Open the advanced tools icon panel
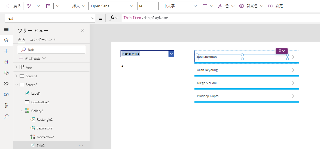320x149 pixels. (6, 105)
